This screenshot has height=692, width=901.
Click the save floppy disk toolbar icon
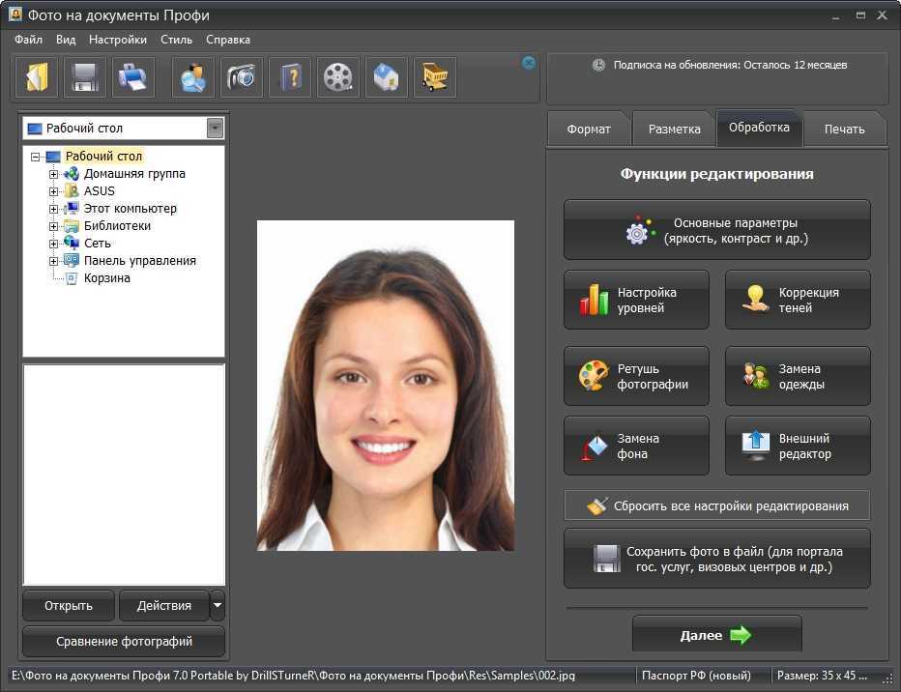85,77
